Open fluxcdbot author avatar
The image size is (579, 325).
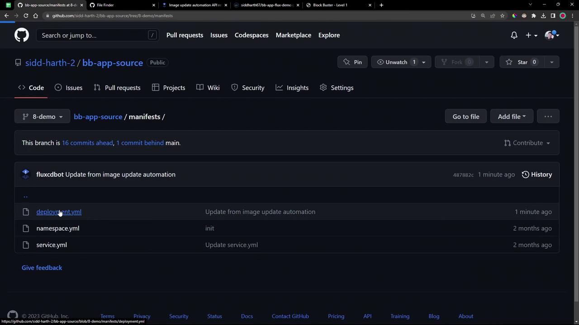[26, 174]
